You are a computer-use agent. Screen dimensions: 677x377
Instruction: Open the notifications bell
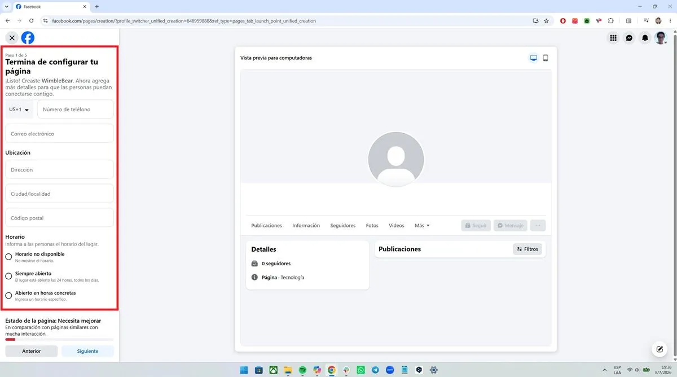[645, 38]
